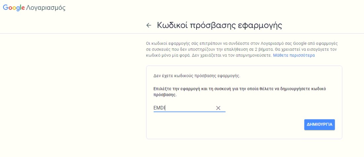Viewport: 364px width, 157px height.
Task: Click the Κωδικοί πρόσβασης εφαρμογής page heading
Action: pyautogui.click(x=220, y=25)
